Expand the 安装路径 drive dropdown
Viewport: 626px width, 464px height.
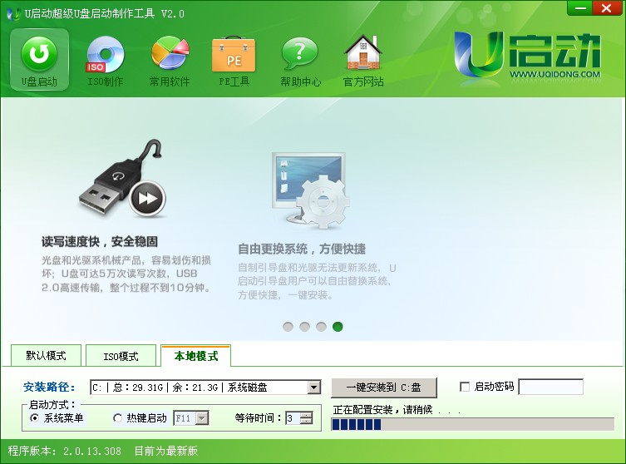313,387
